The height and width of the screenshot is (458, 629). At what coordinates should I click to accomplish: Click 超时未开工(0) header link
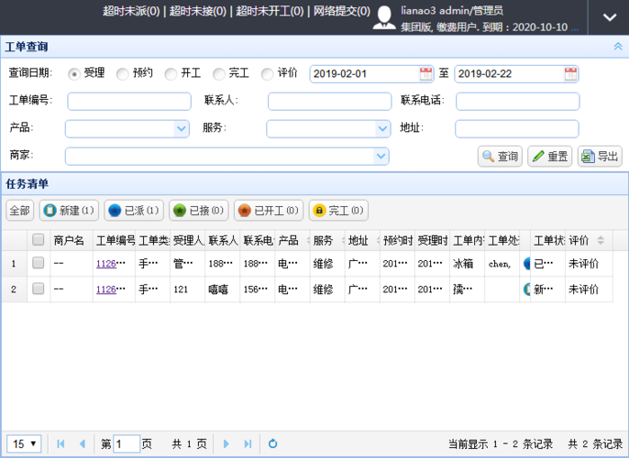pyautogui.click(x=270, y=11)
